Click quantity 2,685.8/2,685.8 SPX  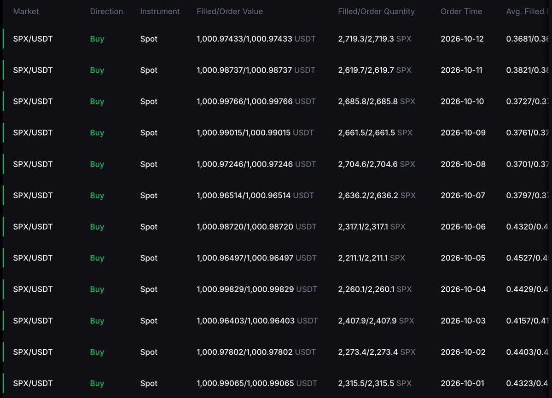pyautogui.click(x=377, y=101)
